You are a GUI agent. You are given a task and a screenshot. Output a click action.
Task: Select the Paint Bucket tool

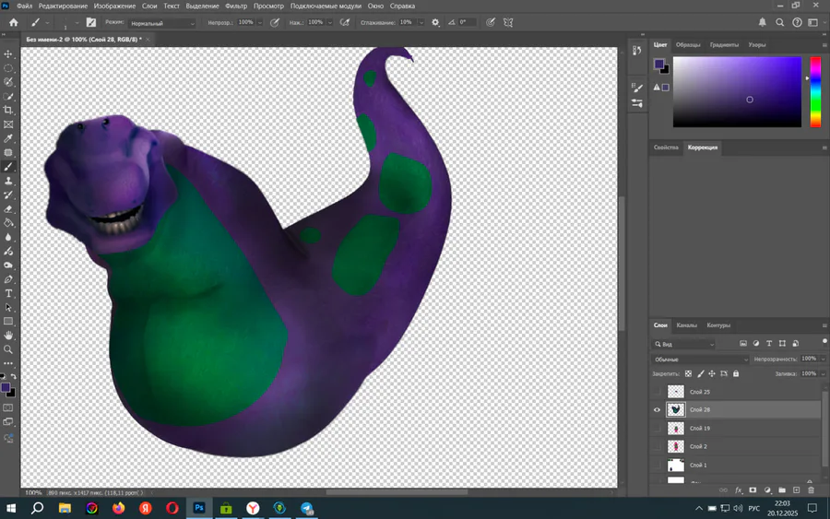8,223
